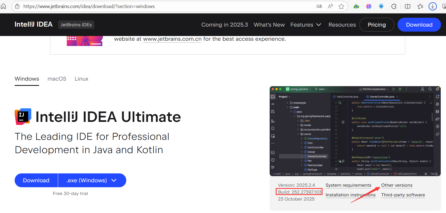
Task: Open the Other versions link
Action: [x=397, y=185]
